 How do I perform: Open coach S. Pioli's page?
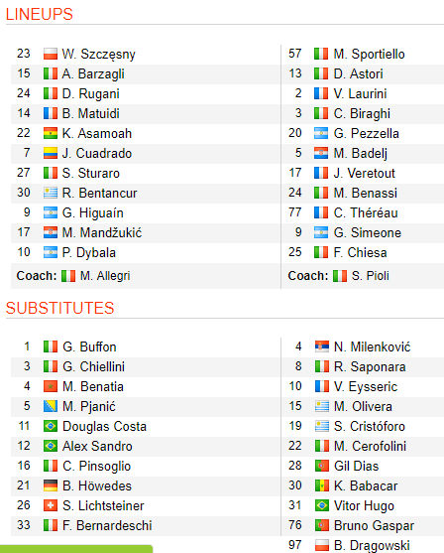pyautogui.click(x=370, y=276)
